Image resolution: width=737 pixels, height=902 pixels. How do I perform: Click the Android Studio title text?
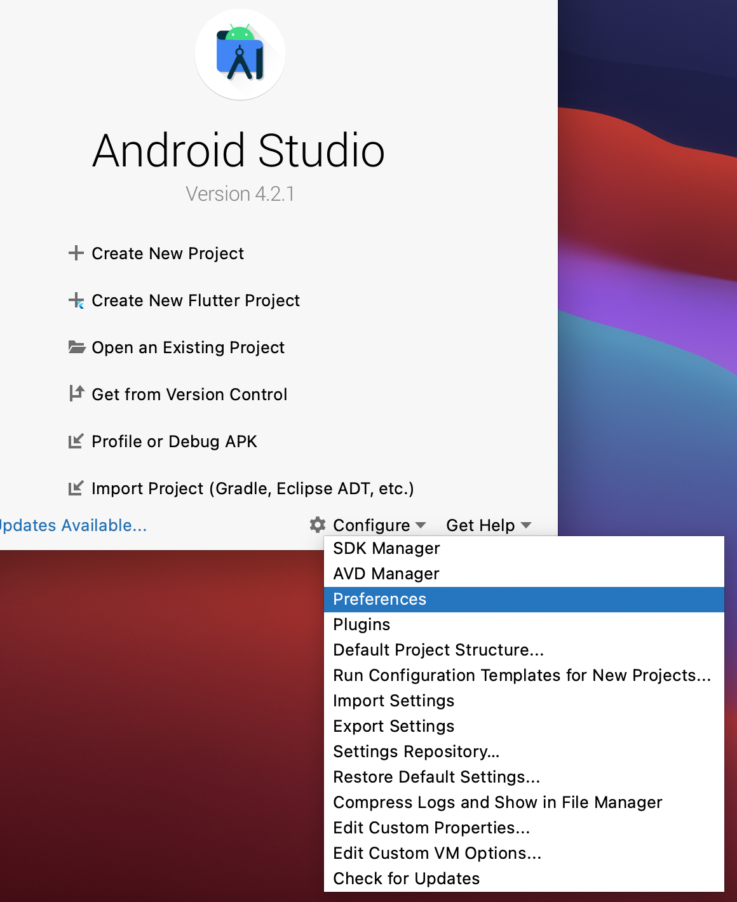click(x=239, y=151)
